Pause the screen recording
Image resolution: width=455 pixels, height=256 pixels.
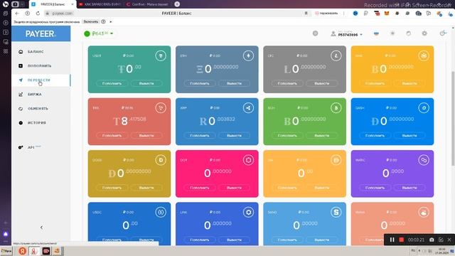[392, 240]
